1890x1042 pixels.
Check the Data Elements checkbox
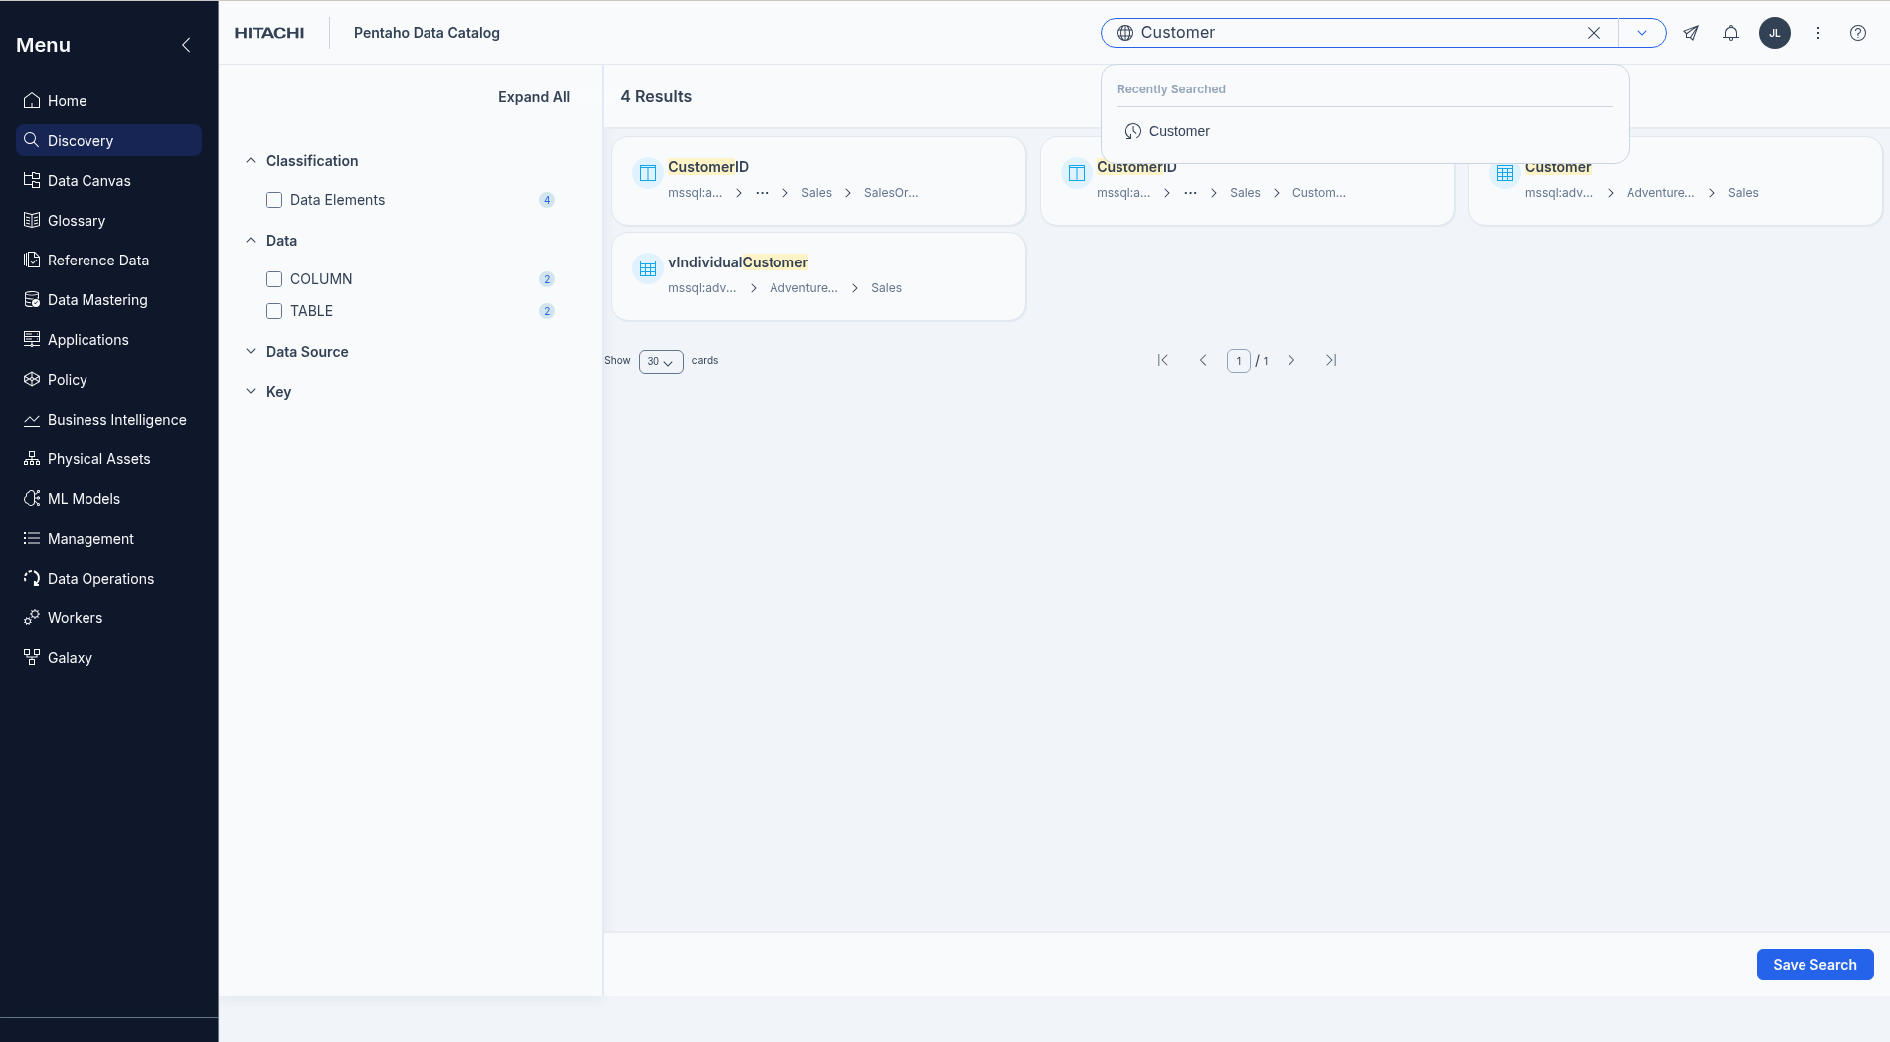pos(274,200)
